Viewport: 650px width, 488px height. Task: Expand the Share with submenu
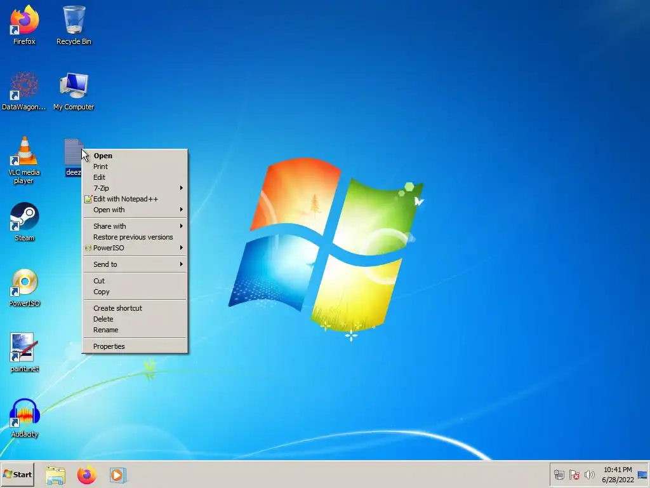pos(135,226)
